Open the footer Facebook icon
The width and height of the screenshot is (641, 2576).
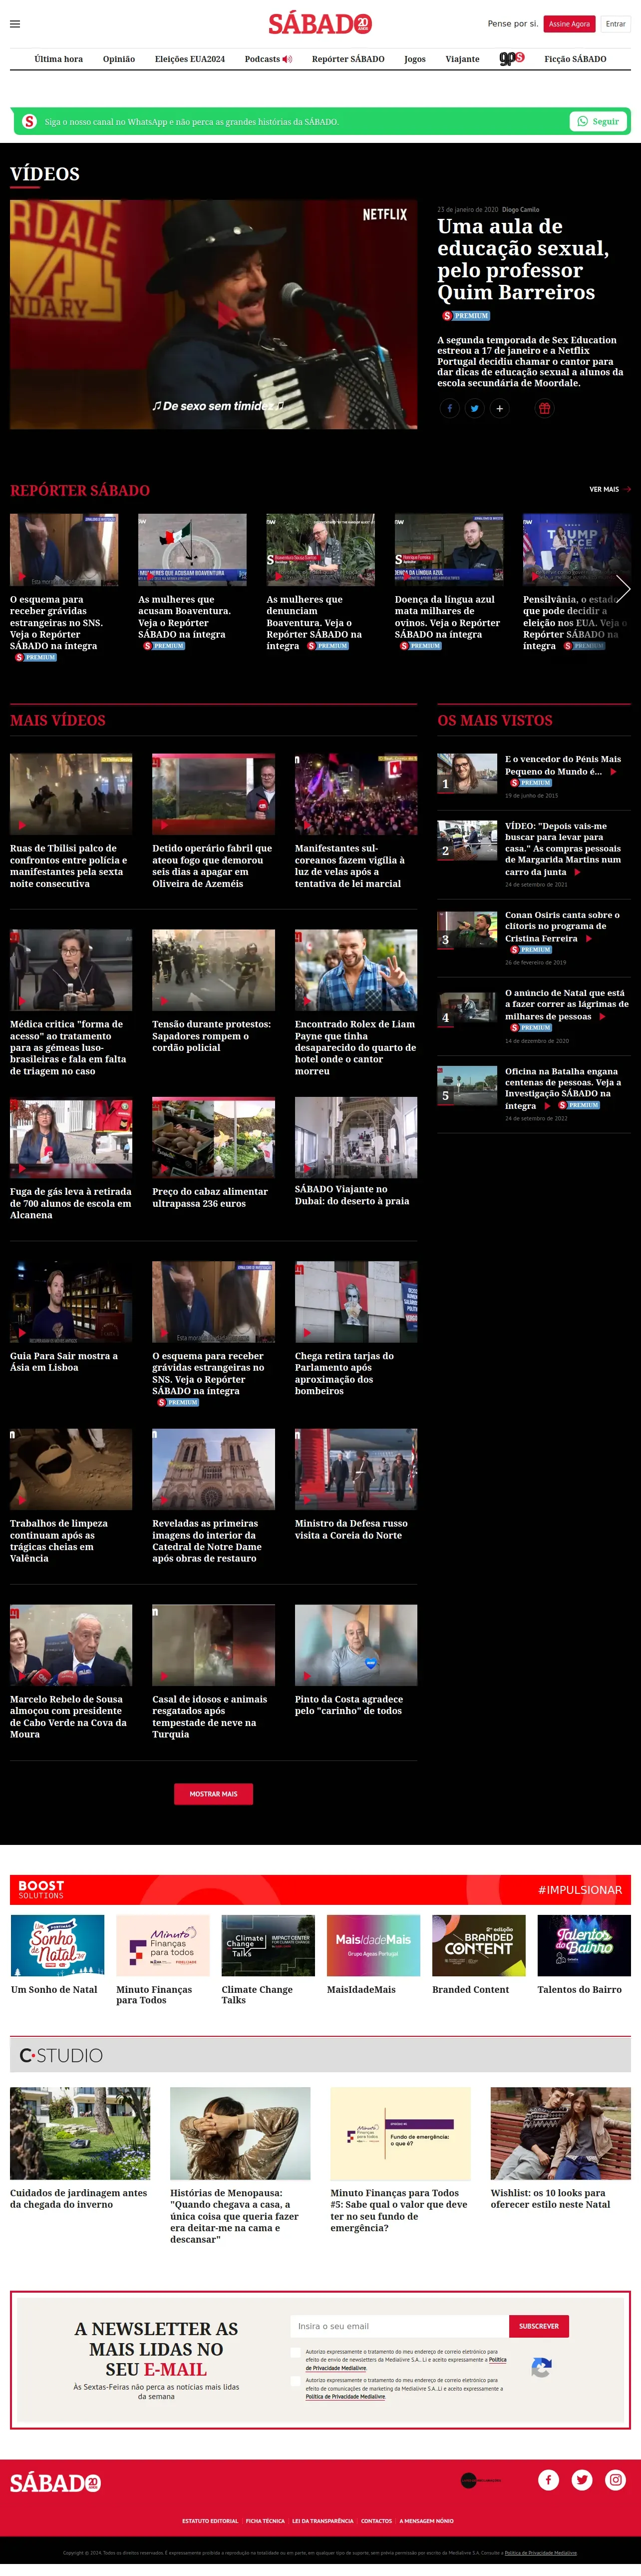tap(548, 2479)
